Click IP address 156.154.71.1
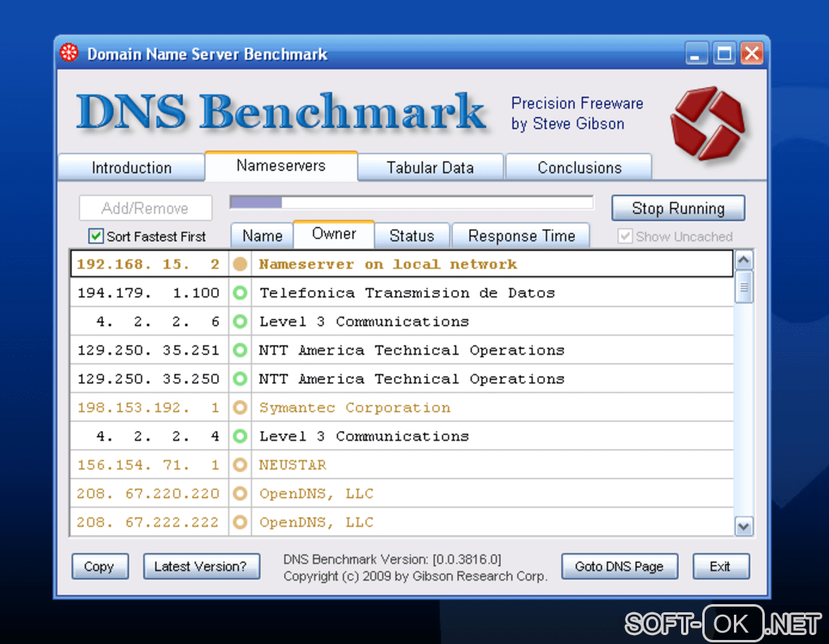Image resolution: width=829 pixels, height=644 pixels. coord(148,464)
